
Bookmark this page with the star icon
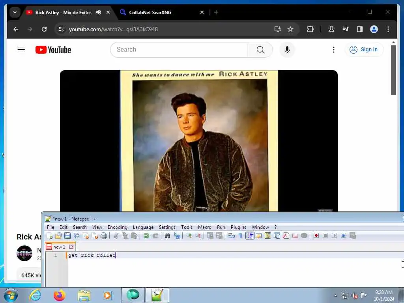[x=290, y=29]
